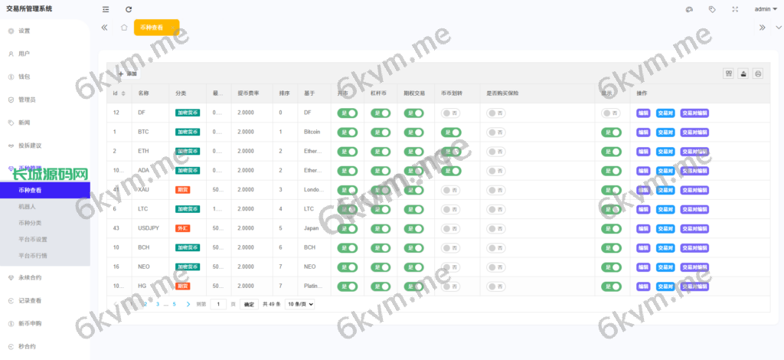The height and width of the screenshot is (360, 784).
Task: Click the refresh icon in the top bar
Action: pos(129,9)
